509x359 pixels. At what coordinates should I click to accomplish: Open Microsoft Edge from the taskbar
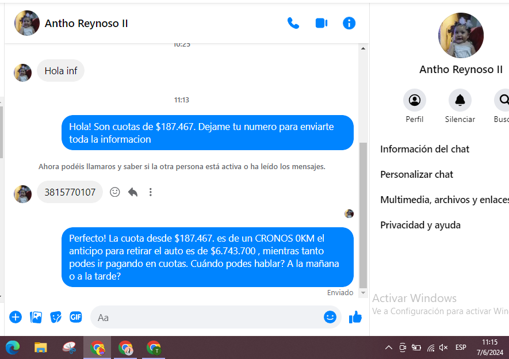point(13,347)
